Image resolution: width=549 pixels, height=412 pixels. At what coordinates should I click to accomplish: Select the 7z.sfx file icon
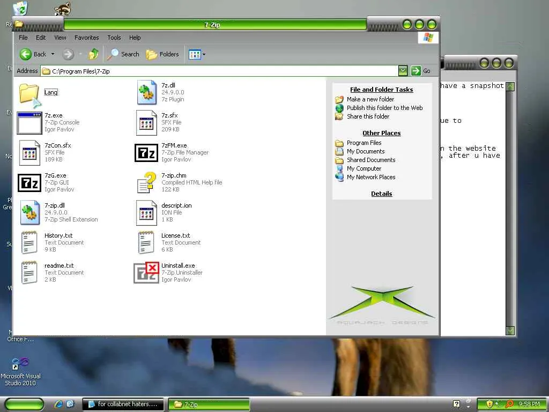click(x=146, y=123)
